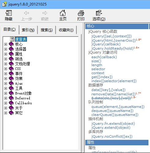Open the 收藏夹(I) tab

66,30
